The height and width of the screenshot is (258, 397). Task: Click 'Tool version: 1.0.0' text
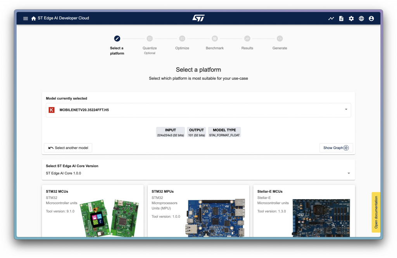tap(166, 217)
